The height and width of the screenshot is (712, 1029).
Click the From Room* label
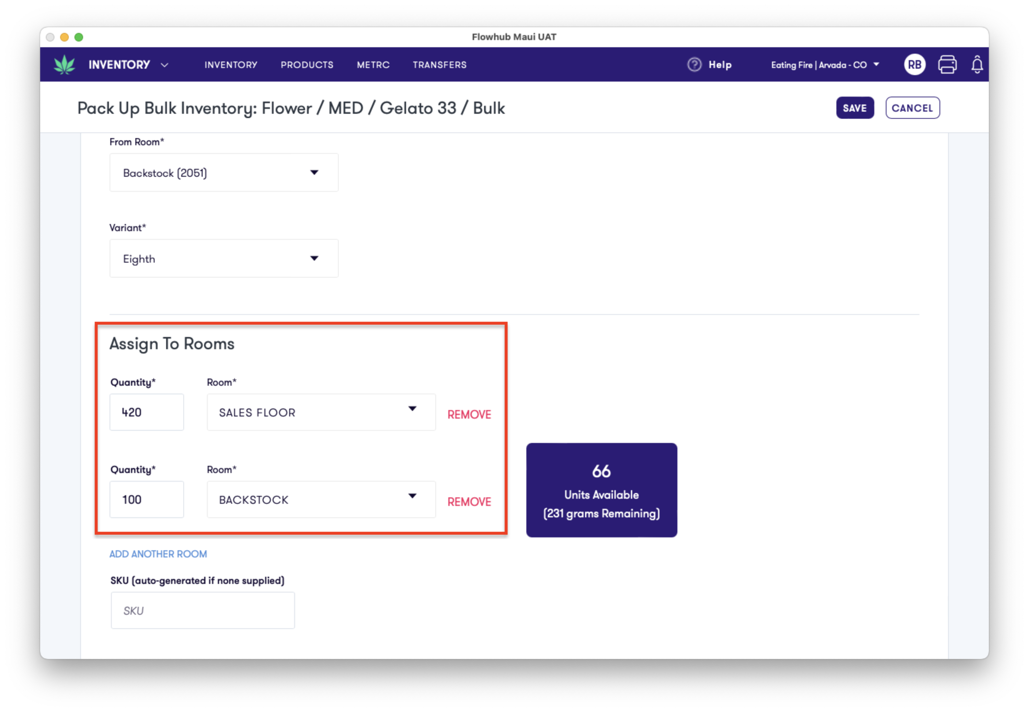click(x=137, y=142)
